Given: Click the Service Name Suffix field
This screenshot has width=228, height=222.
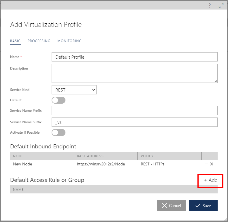Looking at the screenshot, I should 134,122.
